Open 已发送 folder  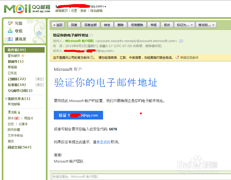pos(12,73)
